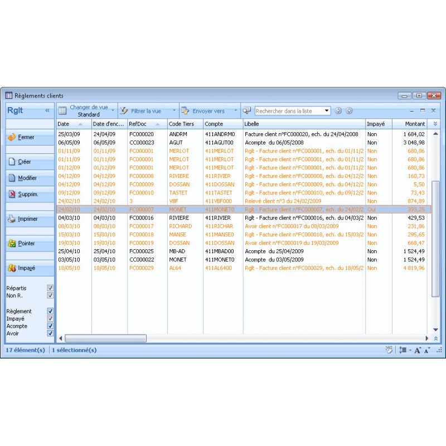Screen dimensions: 446x446
Task: Click the vertical scrollbar thumb
Action: coord(435,239)
